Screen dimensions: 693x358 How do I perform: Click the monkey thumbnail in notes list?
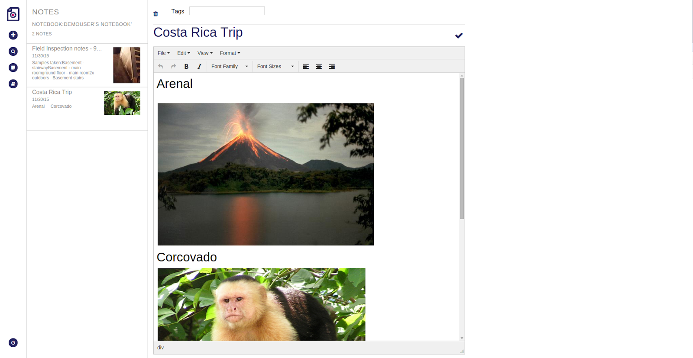(x=122, y=103)
